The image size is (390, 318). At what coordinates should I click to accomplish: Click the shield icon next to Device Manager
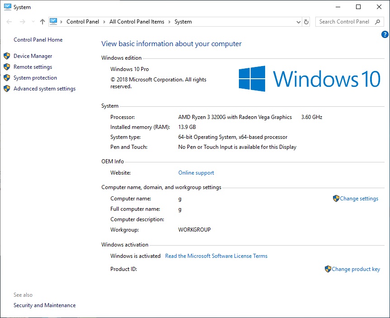click(x=7, y=56)
